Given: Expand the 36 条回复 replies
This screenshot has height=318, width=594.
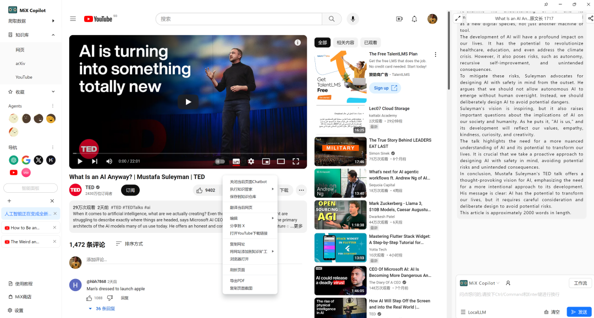Looking at the screenshot, I should pos(102,309).
